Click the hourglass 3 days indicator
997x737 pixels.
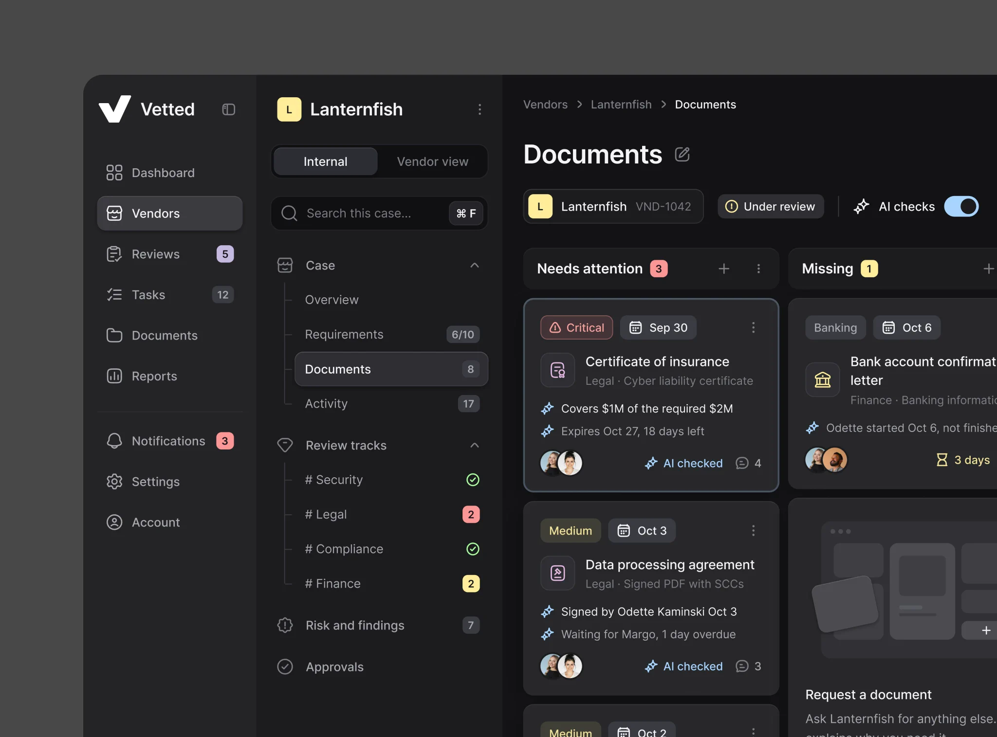(963, 460)
